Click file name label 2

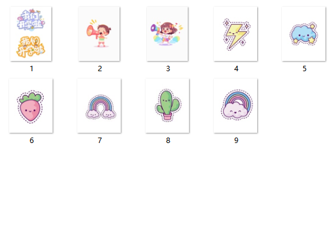tap(100, 69)
